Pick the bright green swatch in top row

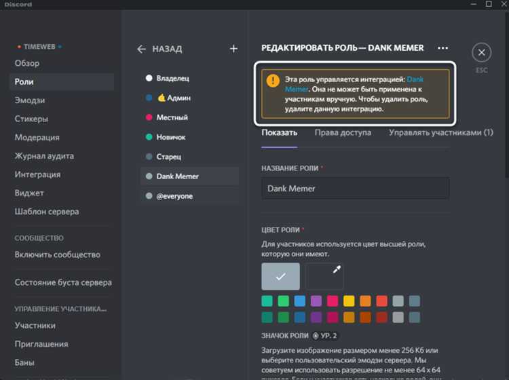[x=284, y=301]
